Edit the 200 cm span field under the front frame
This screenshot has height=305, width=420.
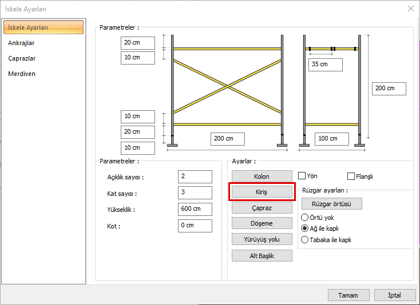coord(228,139)
